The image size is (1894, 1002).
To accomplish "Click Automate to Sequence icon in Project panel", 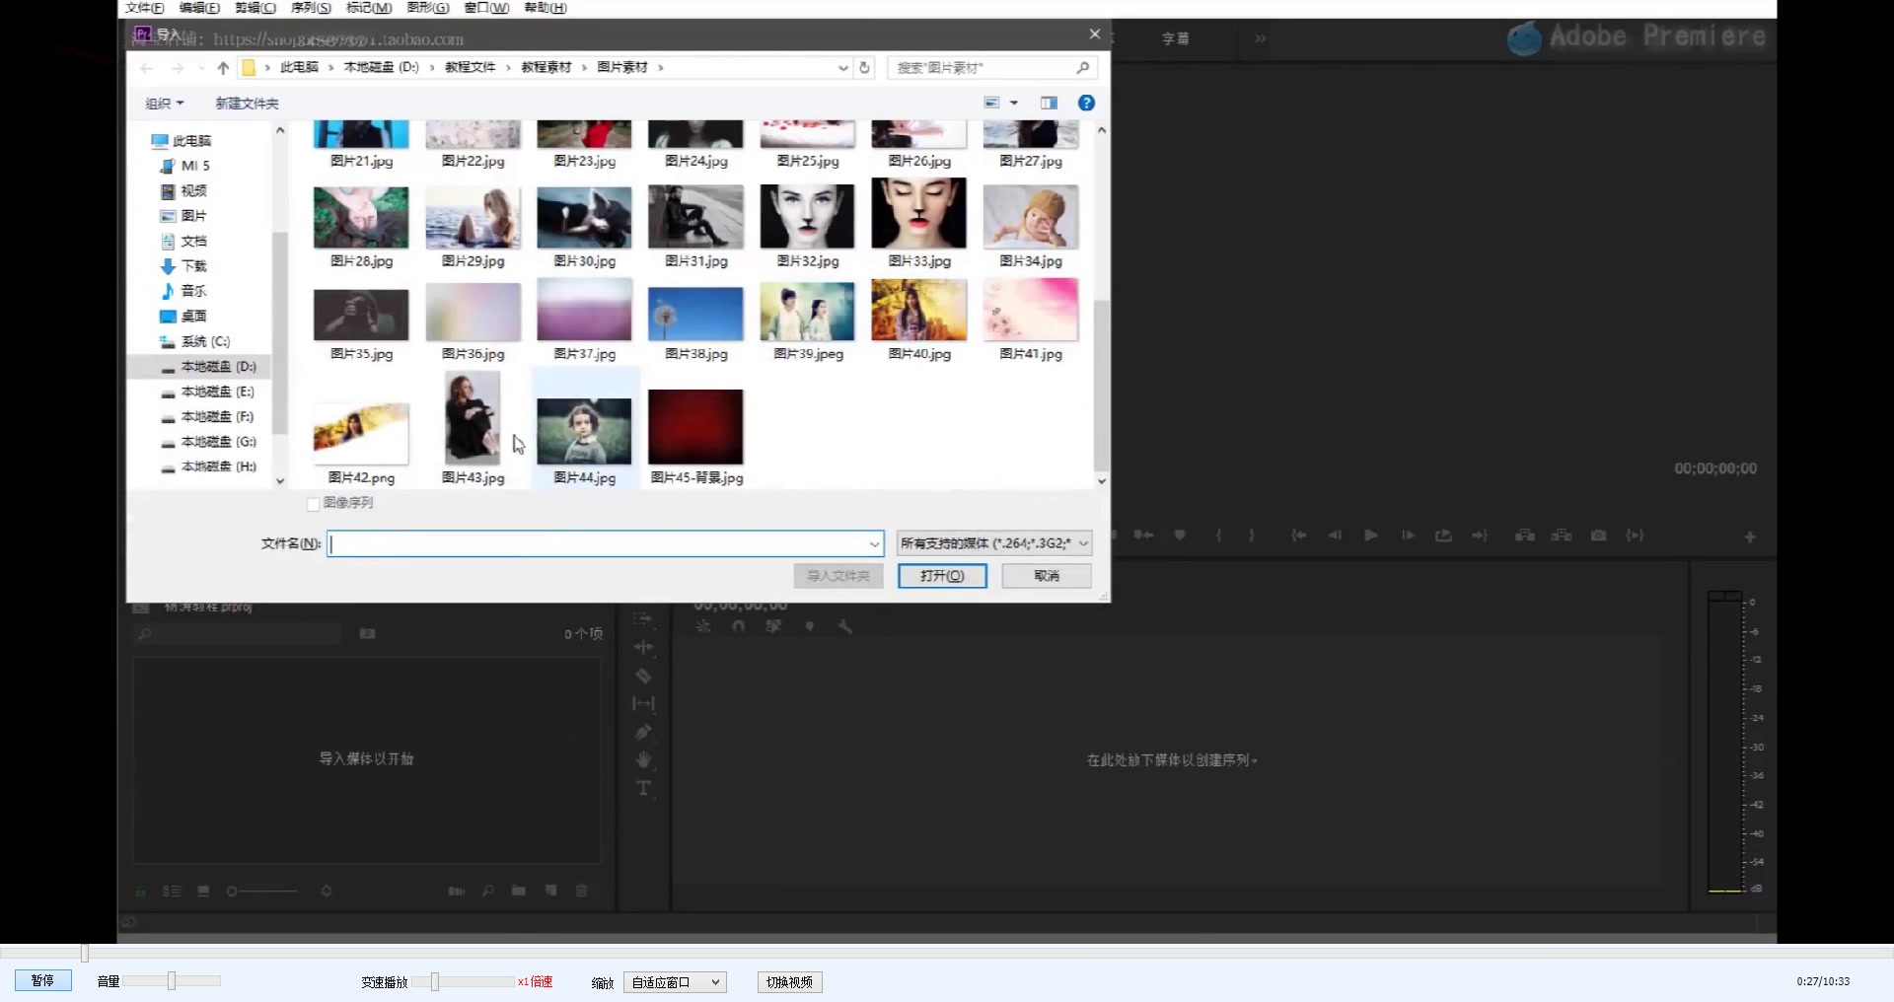I will (x=456, y=891).
